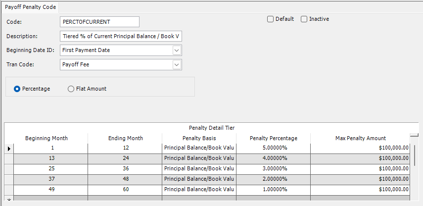Select the 2.00000% percentage cell
423x206 pixels.
pyautogui.click(x=273, y=179)
